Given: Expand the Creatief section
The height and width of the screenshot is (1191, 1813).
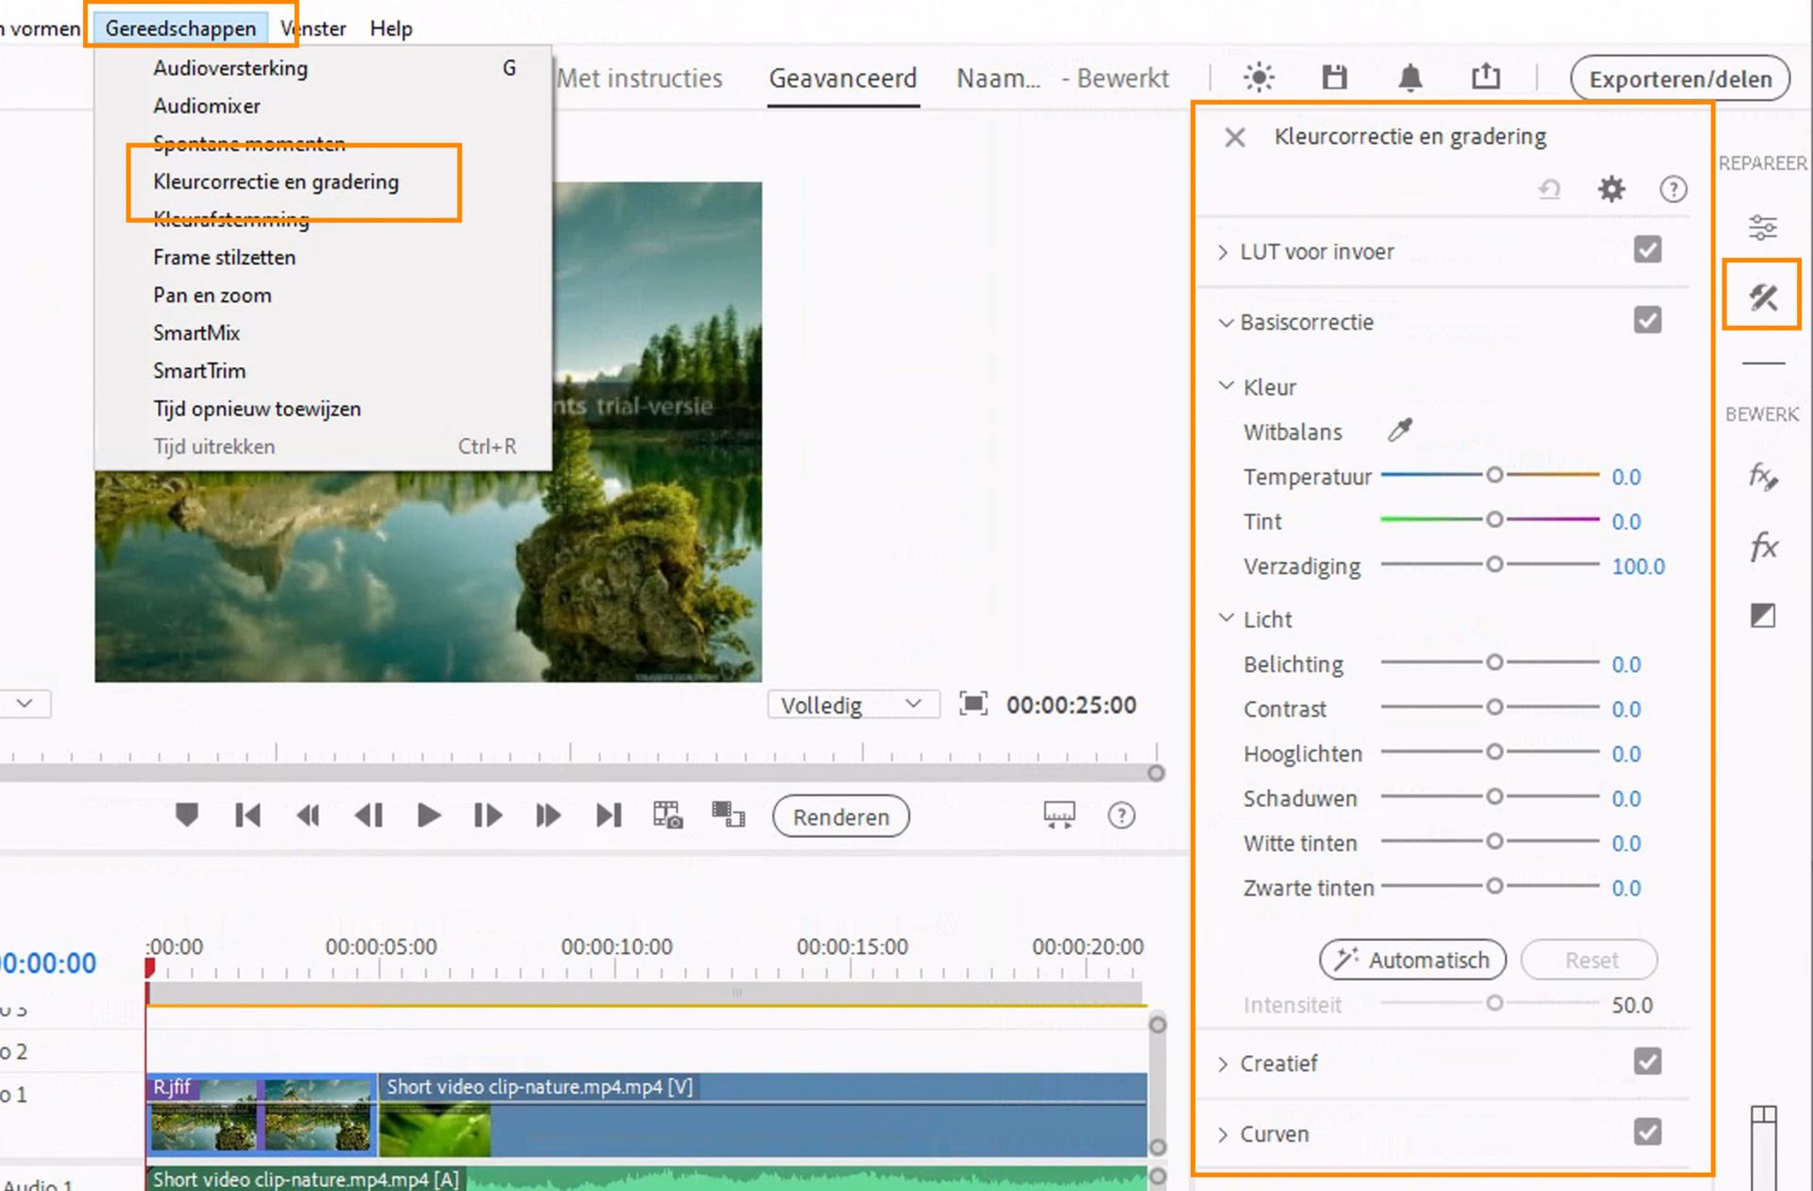Looking at the screenshot, I should click(x=1223, y=1064).
